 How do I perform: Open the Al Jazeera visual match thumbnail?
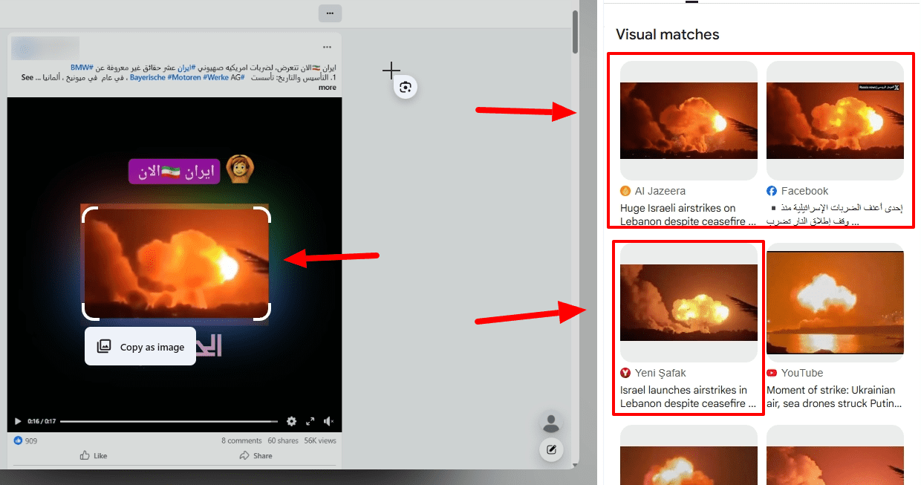tap(689, 120)
